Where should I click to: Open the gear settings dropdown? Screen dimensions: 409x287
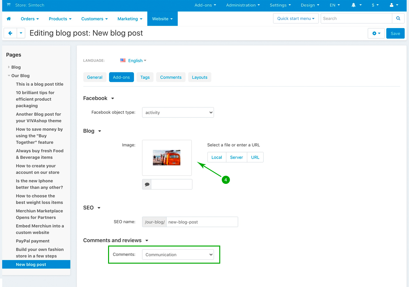click(x=376, y=33)
